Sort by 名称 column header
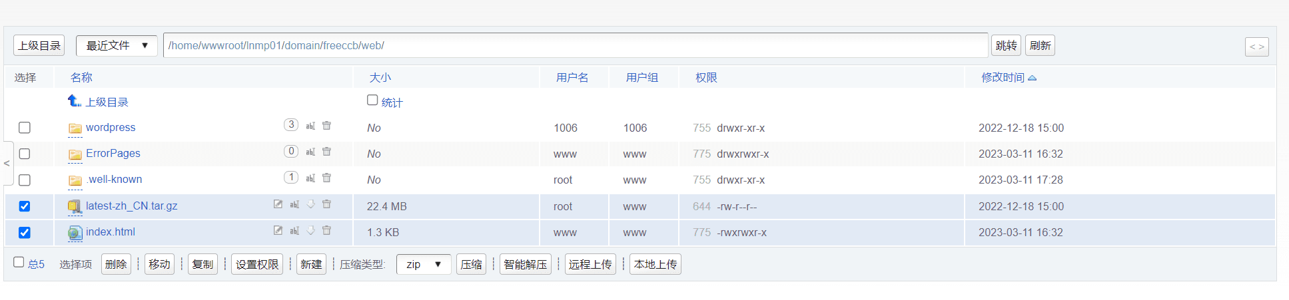1289x300 pixels. 81,78
